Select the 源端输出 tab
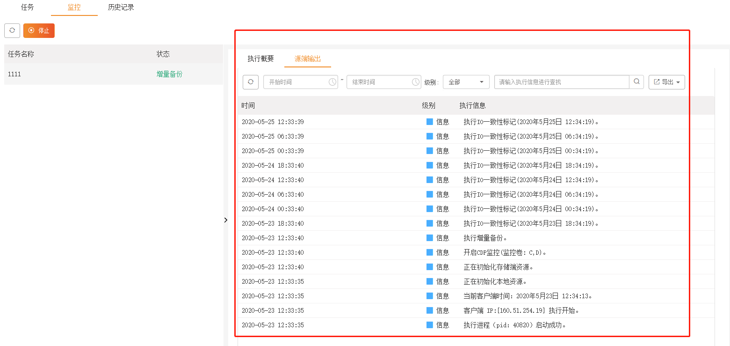Image resolution: width=730 pixels, height=346 pixels. 308,59
